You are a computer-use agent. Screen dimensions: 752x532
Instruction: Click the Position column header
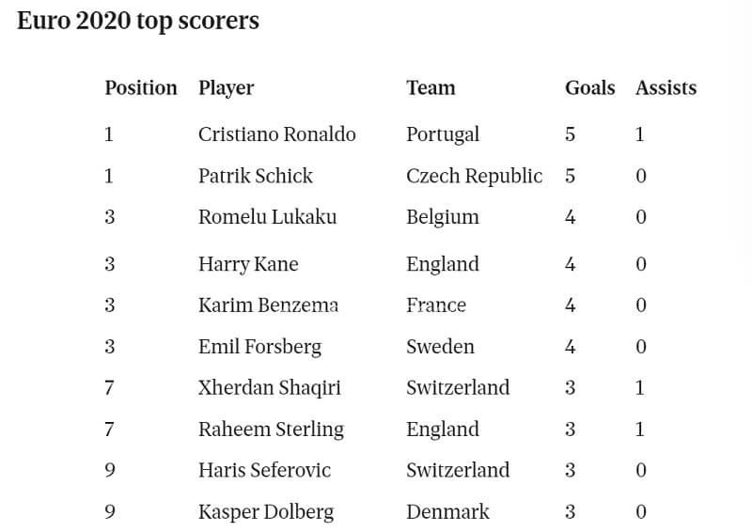141,87
